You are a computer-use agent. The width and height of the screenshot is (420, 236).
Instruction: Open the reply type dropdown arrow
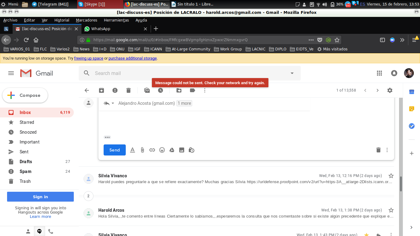(x=113, y=103)
